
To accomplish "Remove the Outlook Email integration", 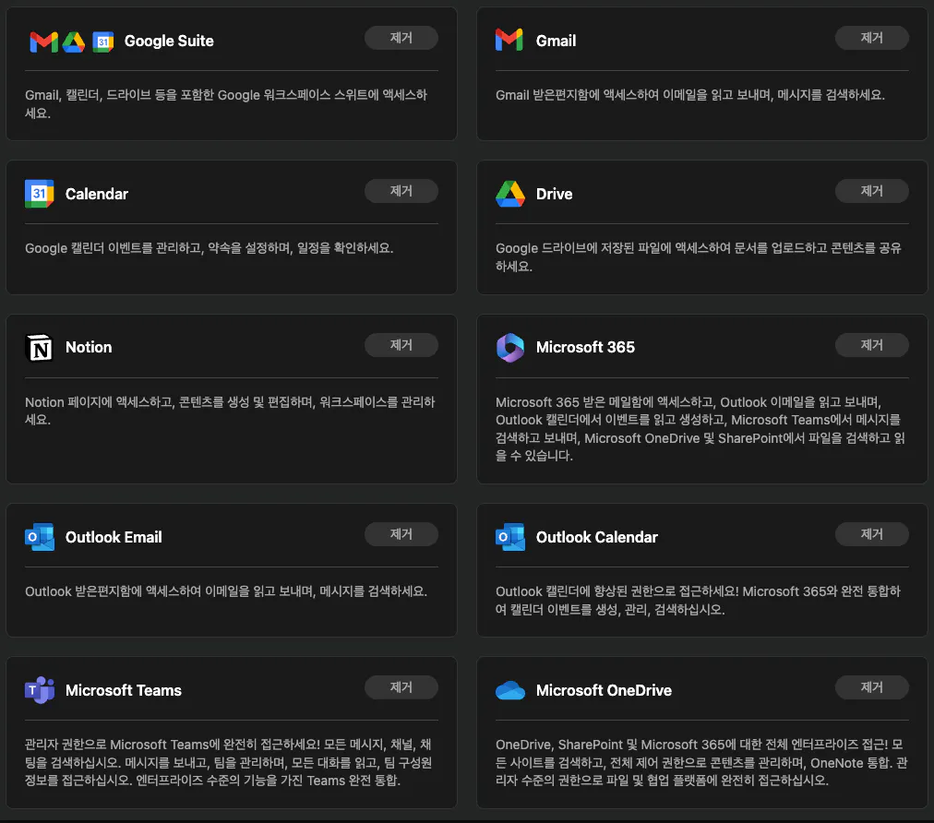I will pyautogui.click(x=401, y=534).
